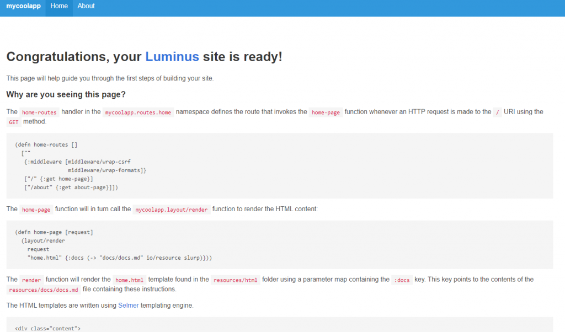Click the '(defn home-routes []' code line
Viewport: 565px width, 332px height.
click(x=46, y=144)
